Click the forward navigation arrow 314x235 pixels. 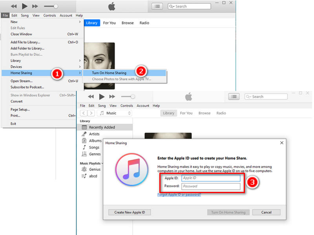tap(91, 113)
